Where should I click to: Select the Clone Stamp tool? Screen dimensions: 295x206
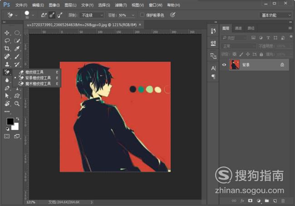tap(7, 64)
